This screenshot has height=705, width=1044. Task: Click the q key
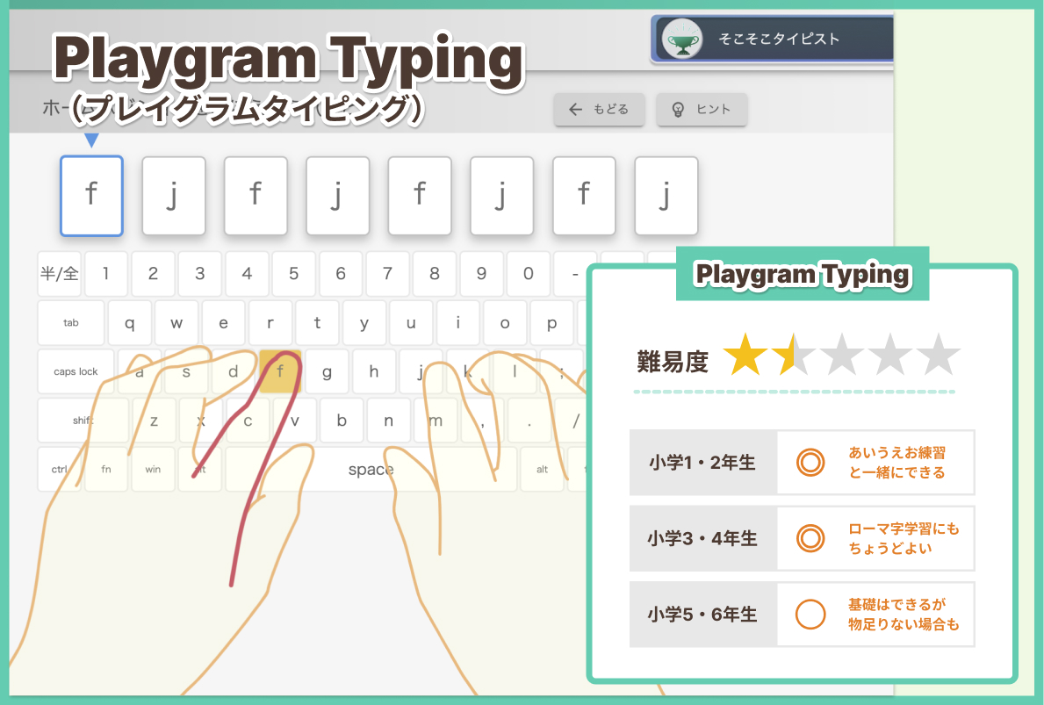(130, 323)
